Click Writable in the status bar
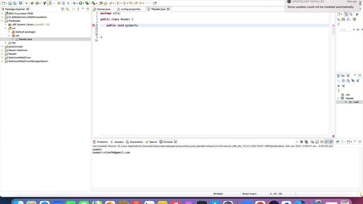Screen dimensions: 363x204 pos(218,194)
